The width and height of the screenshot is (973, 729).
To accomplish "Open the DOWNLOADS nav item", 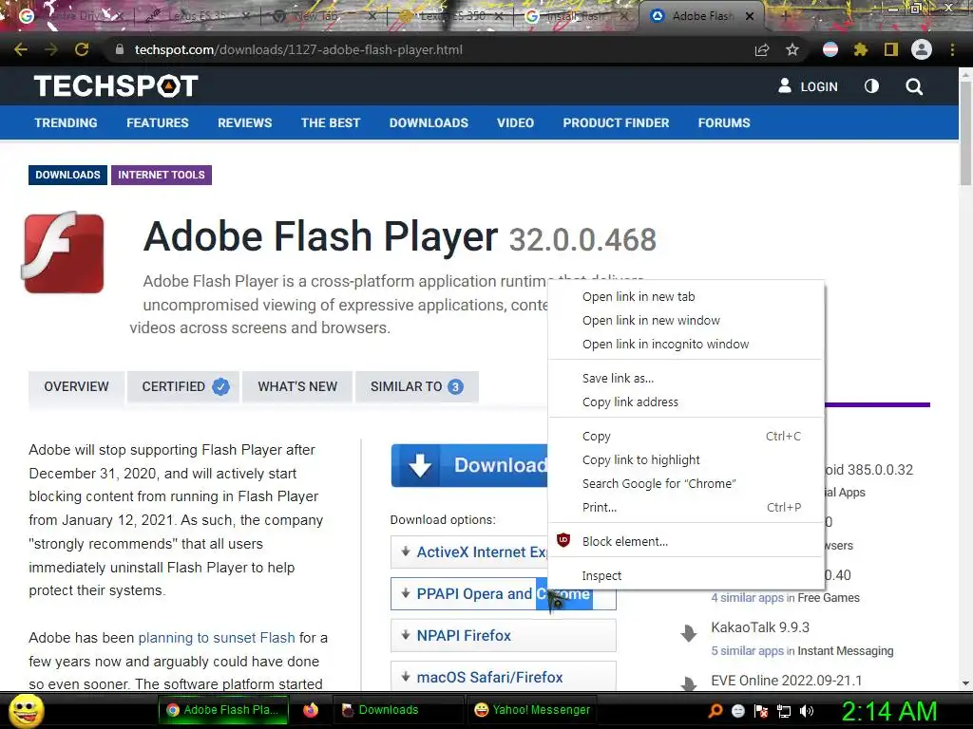I will point(429,122).
